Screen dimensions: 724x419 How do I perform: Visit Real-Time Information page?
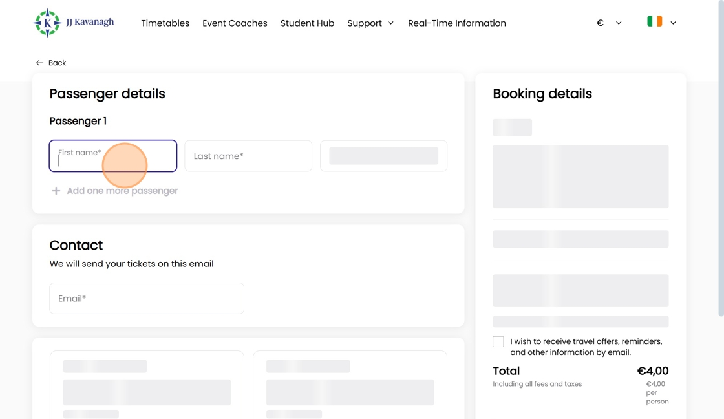457,23
